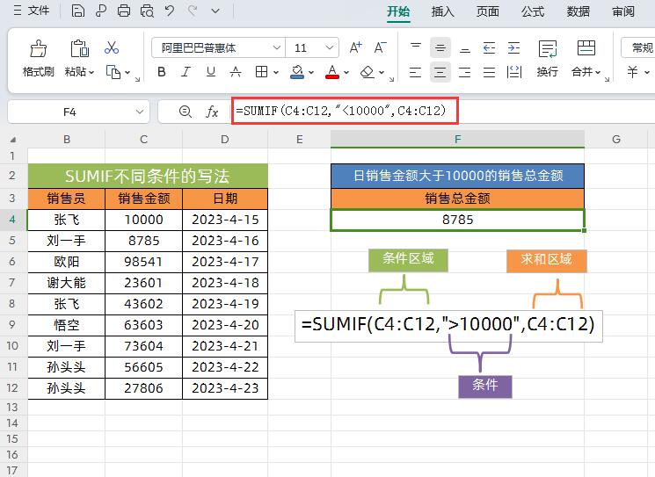Click the Save icon

[x=77, y=11]
